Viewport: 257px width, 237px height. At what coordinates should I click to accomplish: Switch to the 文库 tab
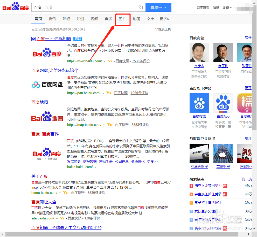pos(150,19)
